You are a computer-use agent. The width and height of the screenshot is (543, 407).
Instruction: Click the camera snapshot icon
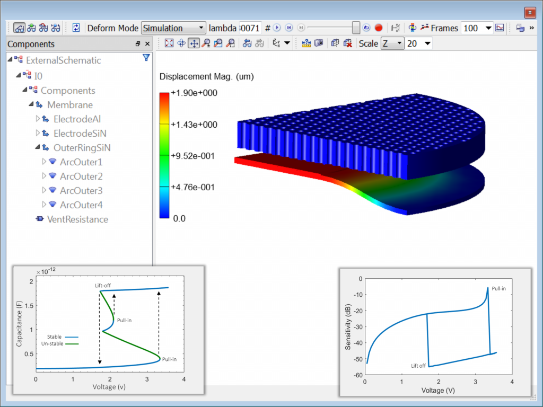pos(319,43)
